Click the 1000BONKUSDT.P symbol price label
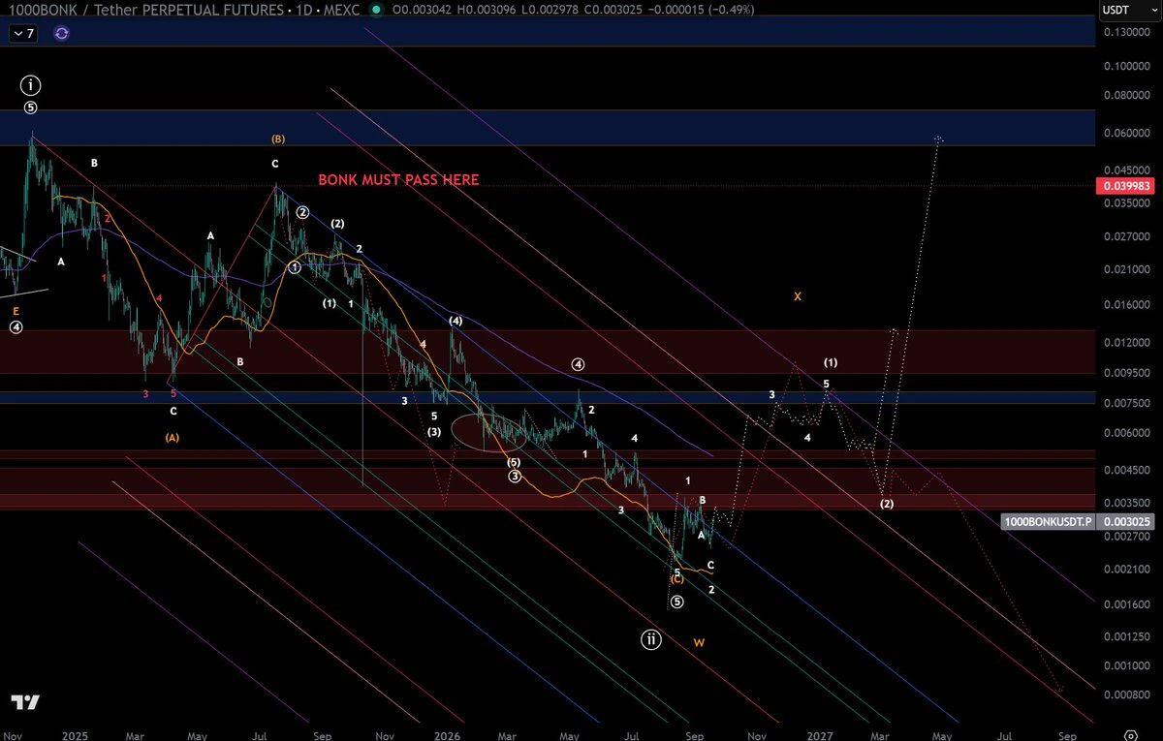This screenshot has height=741, width=1163. pos(1047,521)
